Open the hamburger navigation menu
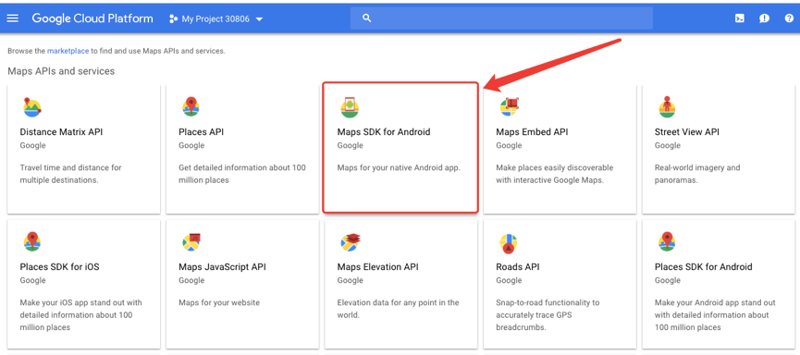 (x=13, y=18)
